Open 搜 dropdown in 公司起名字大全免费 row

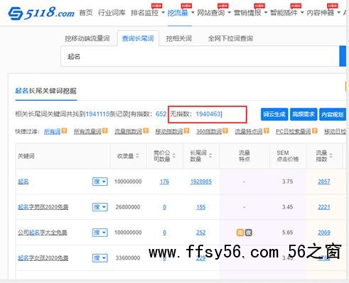pos(100,233)
